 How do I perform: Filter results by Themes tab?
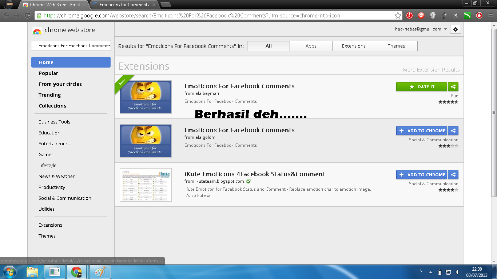[x=396, y=46]
